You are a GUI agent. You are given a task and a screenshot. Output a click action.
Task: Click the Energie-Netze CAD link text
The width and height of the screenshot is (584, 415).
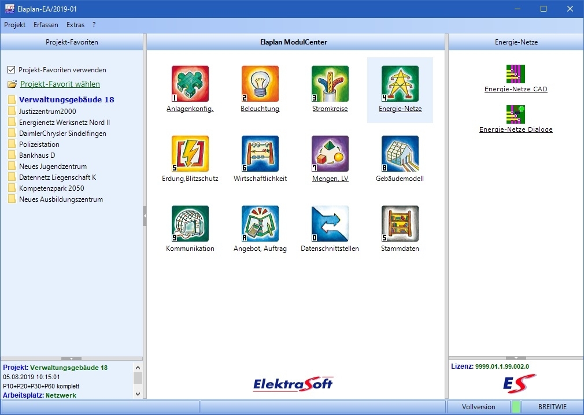tap(516, 89)
